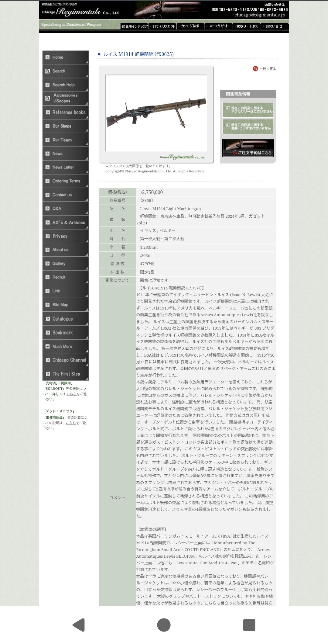
Task: Click the magnifier icon beside Search
Action: 47,71
